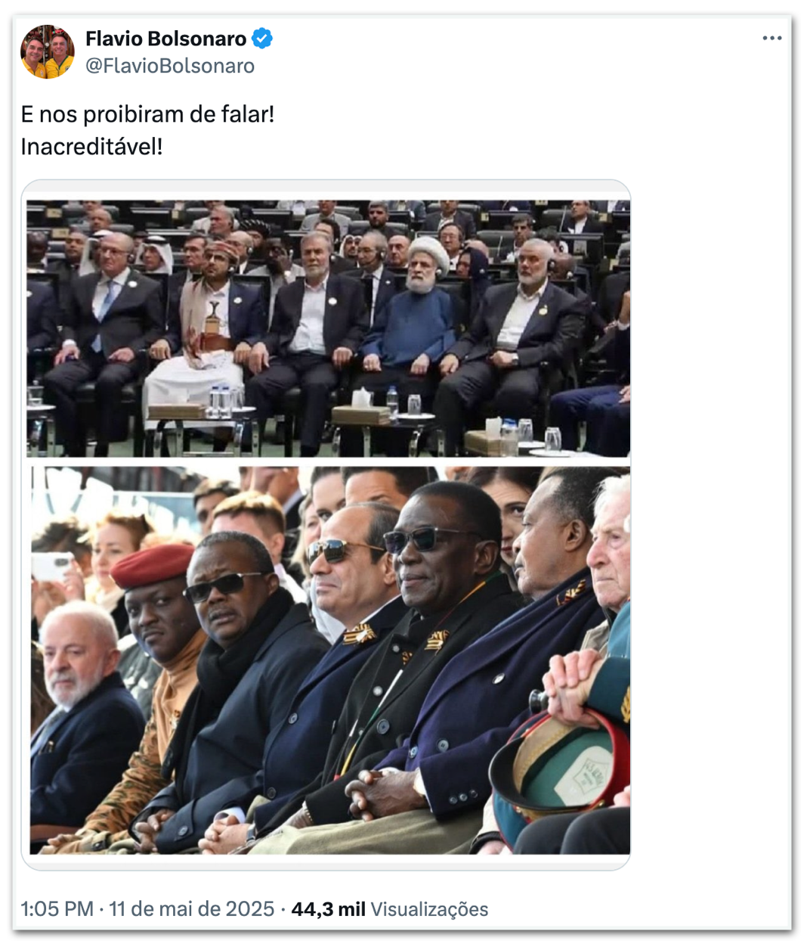Open the three-dot more options menu

771,39
